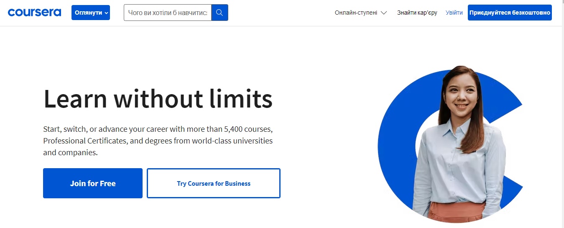564x228 pixels.
Task: Click the chevron inside the Оглянути button
Action: pyautogui.click(x=106, y=13)
